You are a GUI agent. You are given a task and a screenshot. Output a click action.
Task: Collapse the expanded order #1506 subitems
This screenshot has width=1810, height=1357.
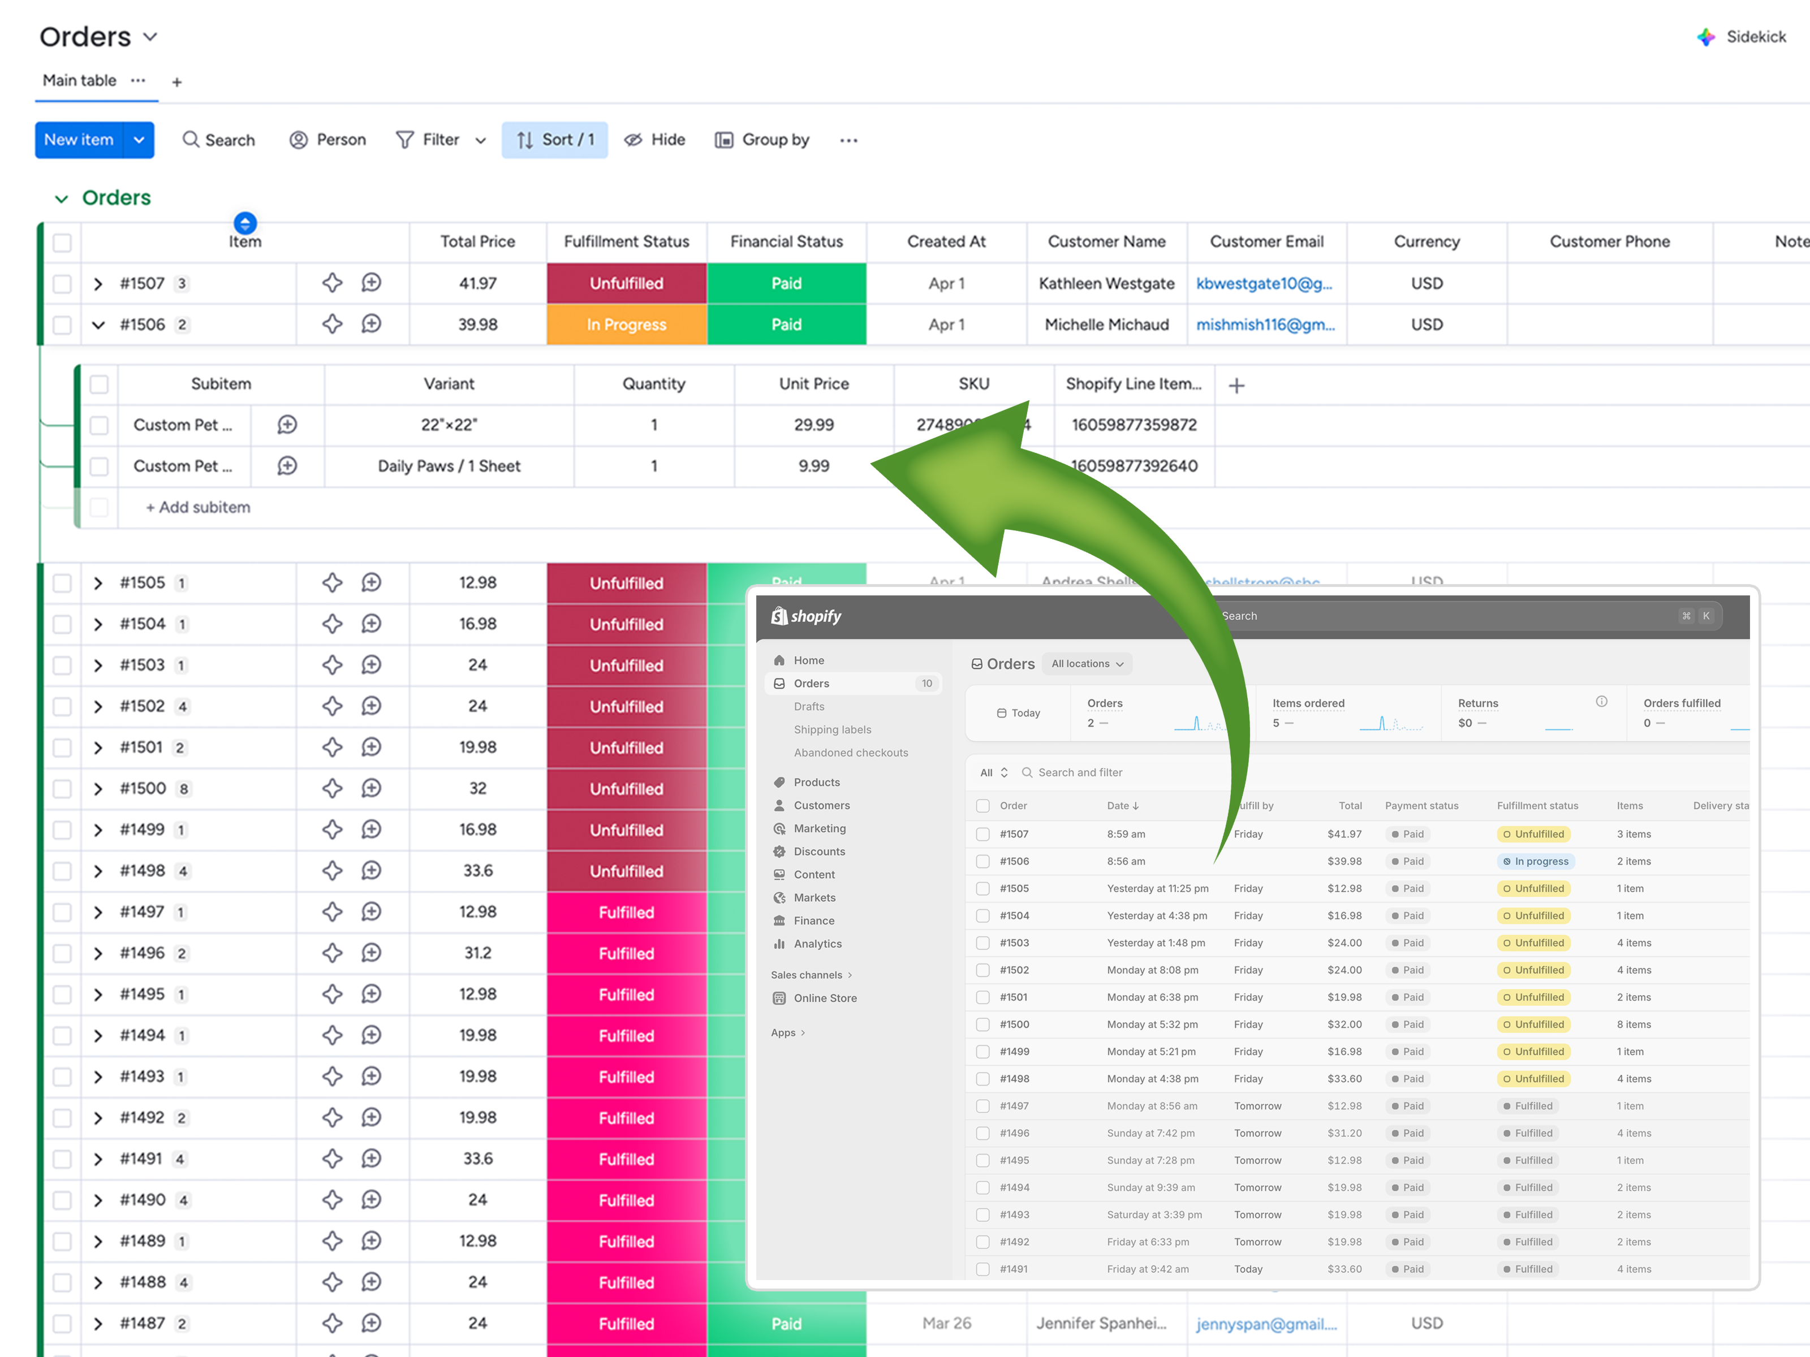[98, 325]
